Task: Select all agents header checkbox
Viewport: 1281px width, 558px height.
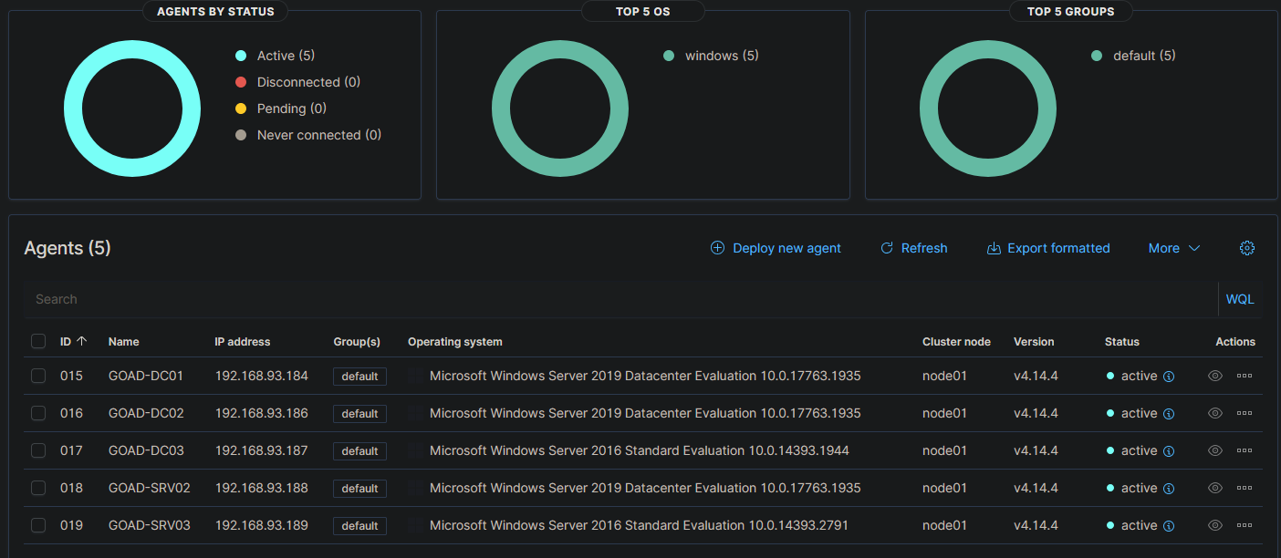Action: (38, 341)
